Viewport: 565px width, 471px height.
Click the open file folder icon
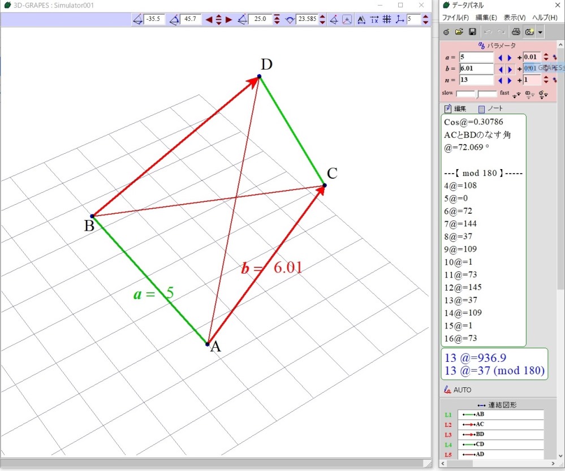(x=459, y=32)
